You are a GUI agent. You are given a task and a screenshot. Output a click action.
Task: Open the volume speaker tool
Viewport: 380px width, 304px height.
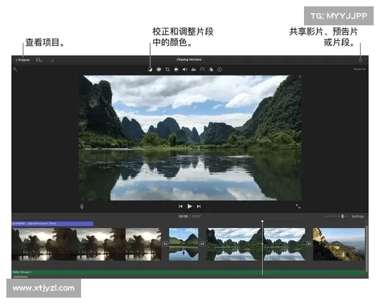click(x=185, y=70)
